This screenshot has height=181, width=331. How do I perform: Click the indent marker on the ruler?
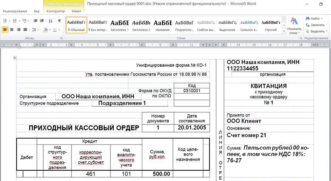[19, 45]
